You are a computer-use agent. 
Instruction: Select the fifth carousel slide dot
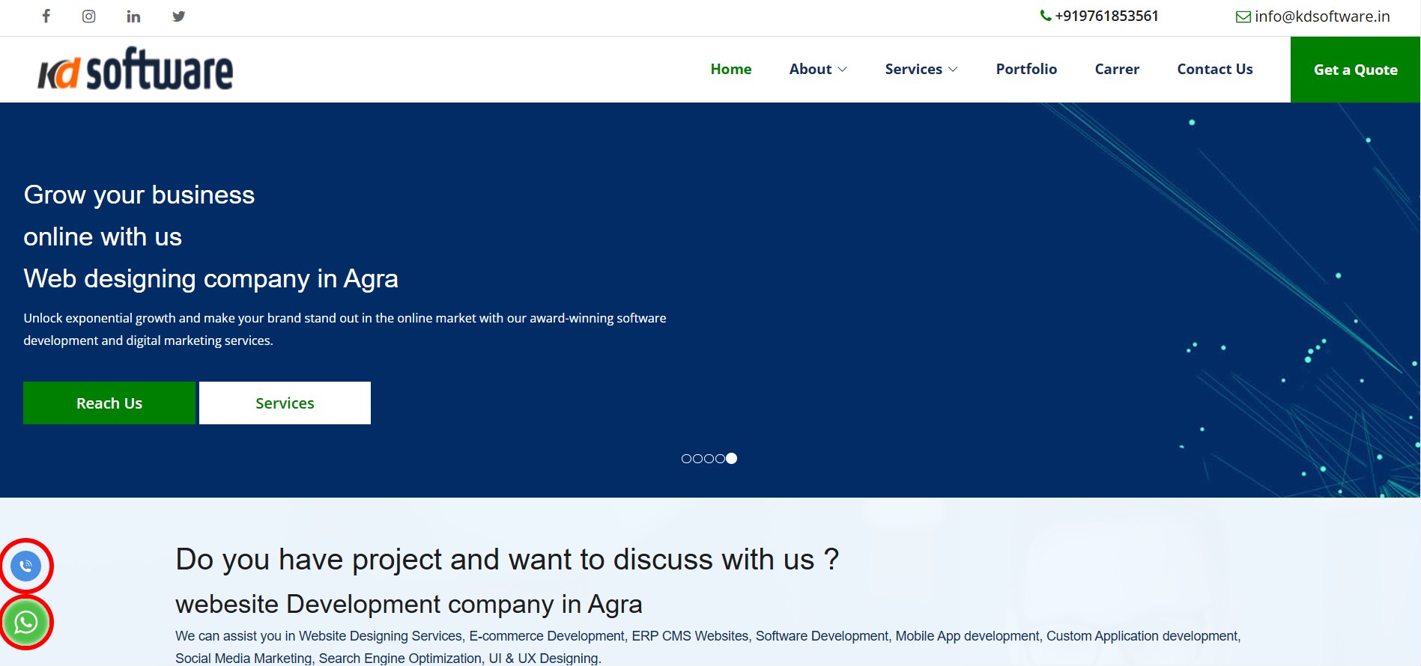[732, 459]
